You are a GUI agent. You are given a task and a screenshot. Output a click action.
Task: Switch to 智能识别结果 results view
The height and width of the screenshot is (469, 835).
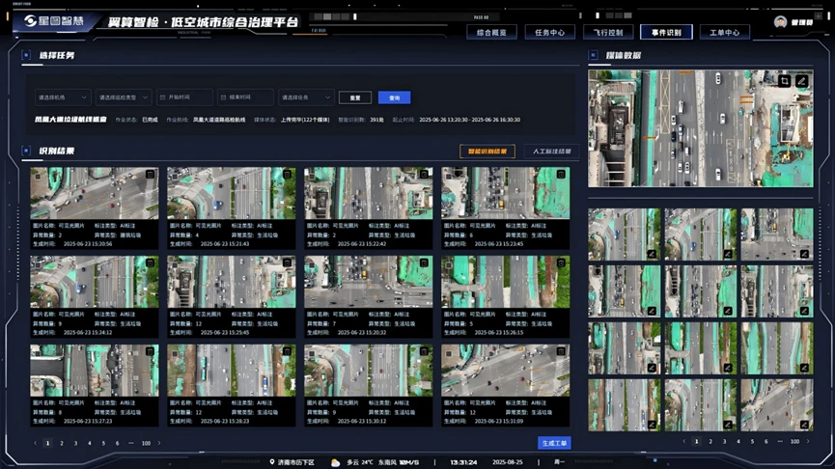[x=487, y=152]
